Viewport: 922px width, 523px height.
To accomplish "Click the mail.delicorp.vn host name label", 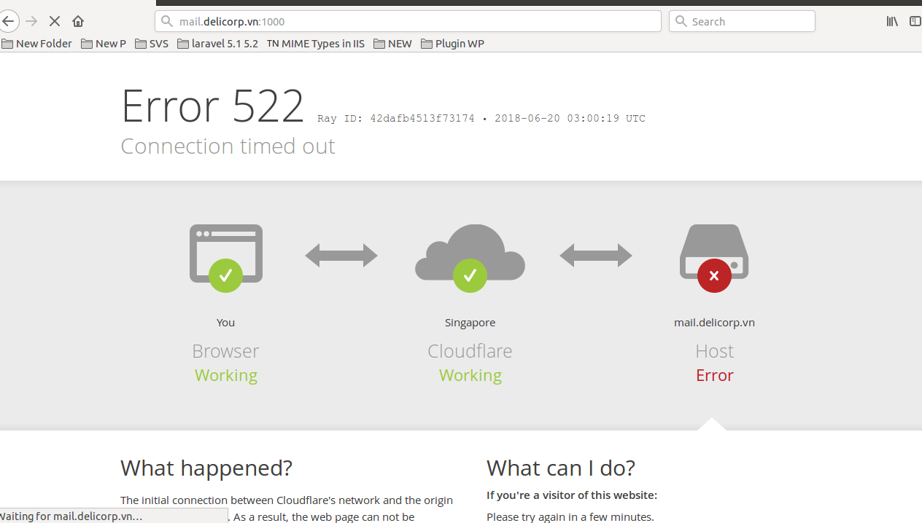I will (x=714, y=323).
